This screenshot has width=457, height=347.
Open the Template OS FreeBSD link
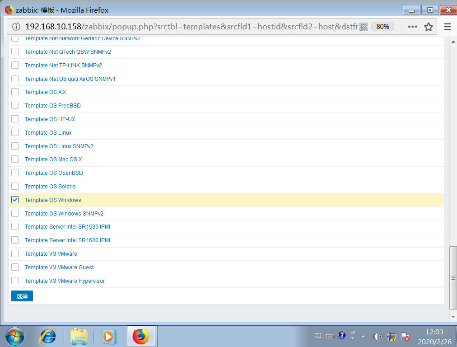point(53,106)
